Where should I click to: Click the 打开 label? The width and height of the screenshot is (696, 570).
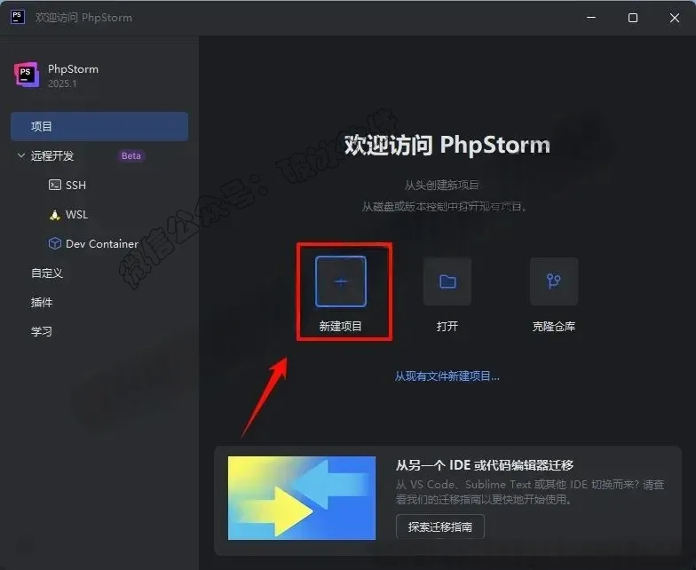pos(447,327)
